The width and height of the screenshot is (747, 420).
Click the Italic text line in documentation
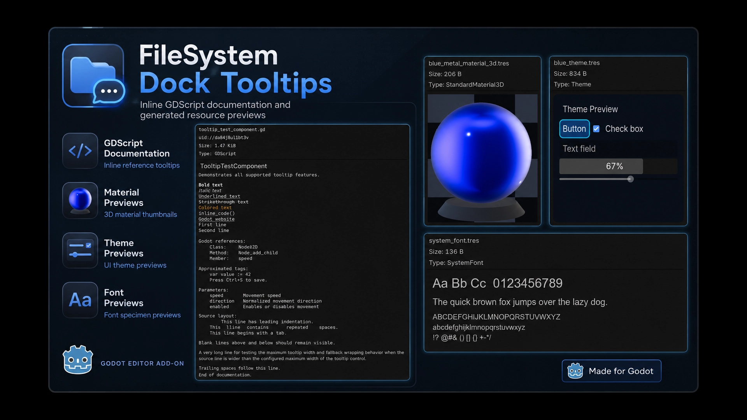[210, 191]
